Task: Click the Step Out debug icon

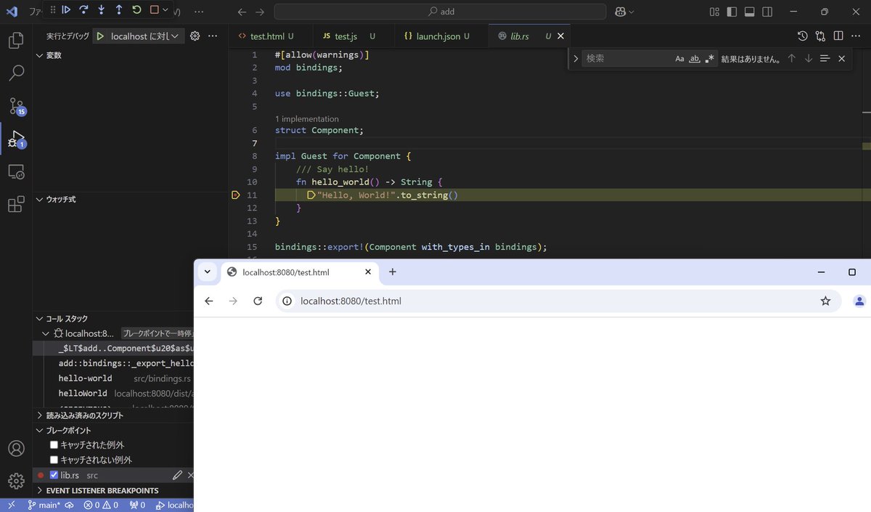Action: (119, 10)
